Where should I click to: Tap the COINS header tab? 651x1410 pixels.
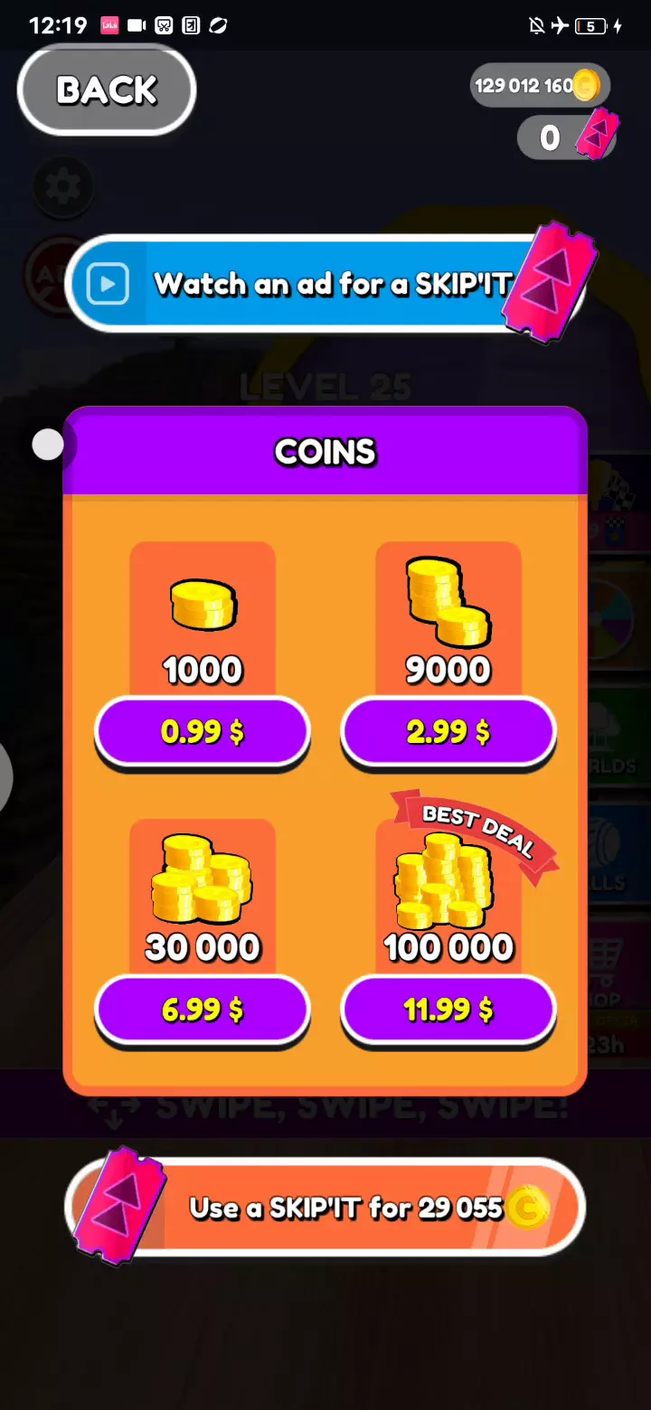pyautogui.click(x=325, y=452)
